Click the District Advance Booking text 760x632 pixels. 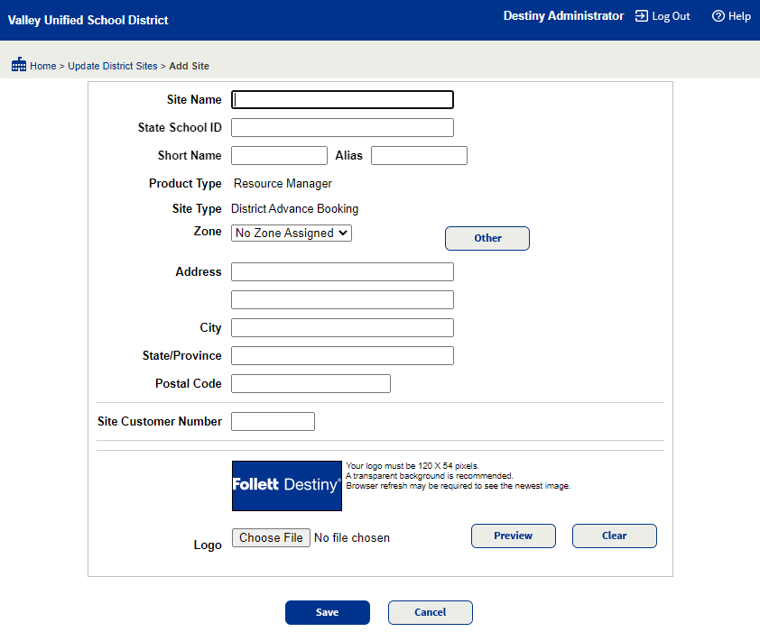click(x=294, y=209)
